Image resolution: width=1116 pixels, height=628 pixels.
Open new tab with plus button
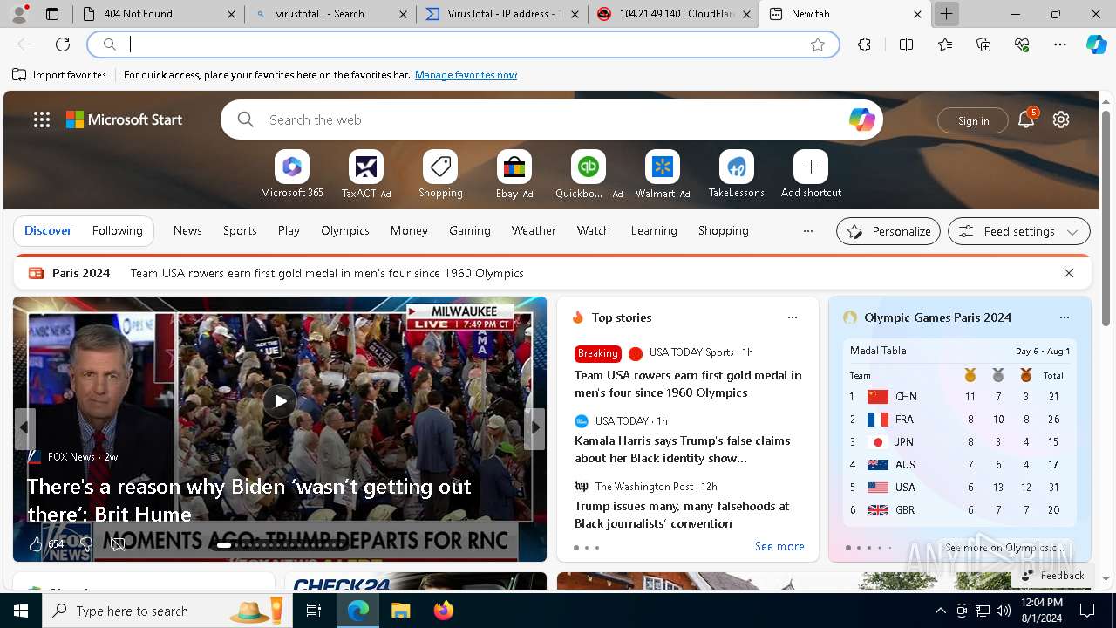(946, 14)
